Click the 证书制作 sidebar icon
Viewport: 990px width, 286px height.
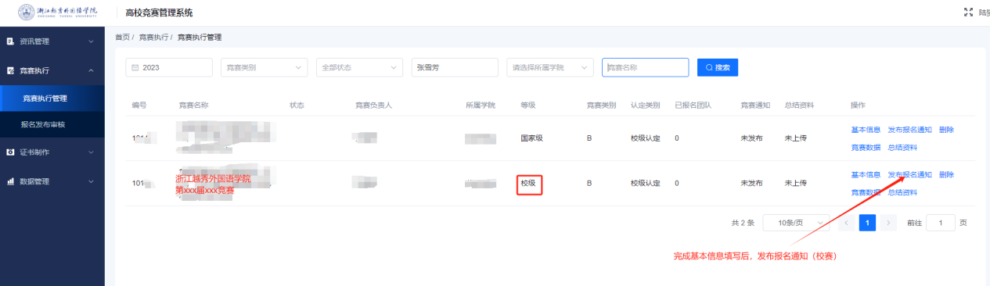coord(11,152)
